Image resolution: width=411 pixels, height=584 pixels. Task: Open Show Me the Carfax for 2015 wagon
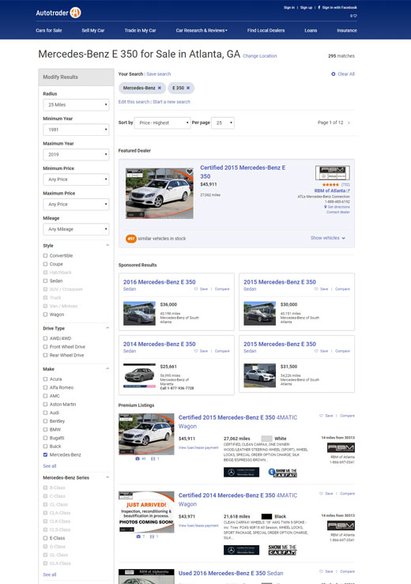(282, 473)
